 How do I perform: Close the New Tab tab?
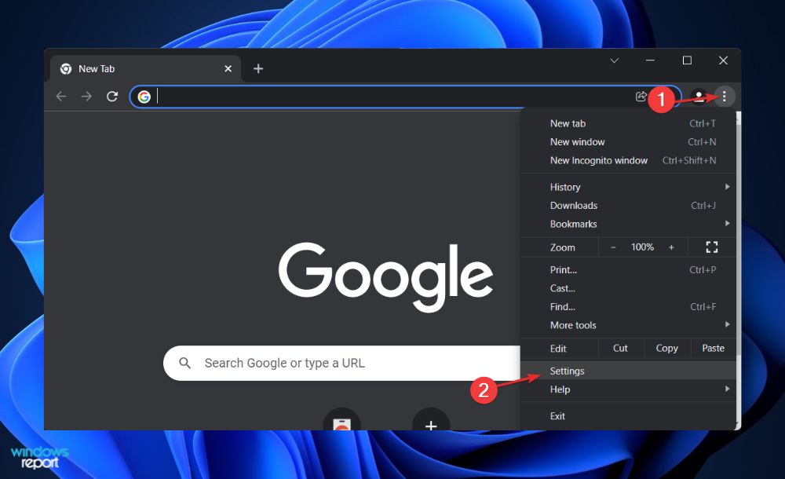[228, 68]
